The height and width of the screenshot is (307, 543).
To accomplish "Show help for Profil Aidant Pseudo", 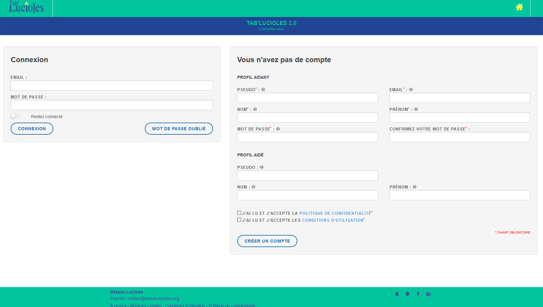I will [x=263, y=90].
